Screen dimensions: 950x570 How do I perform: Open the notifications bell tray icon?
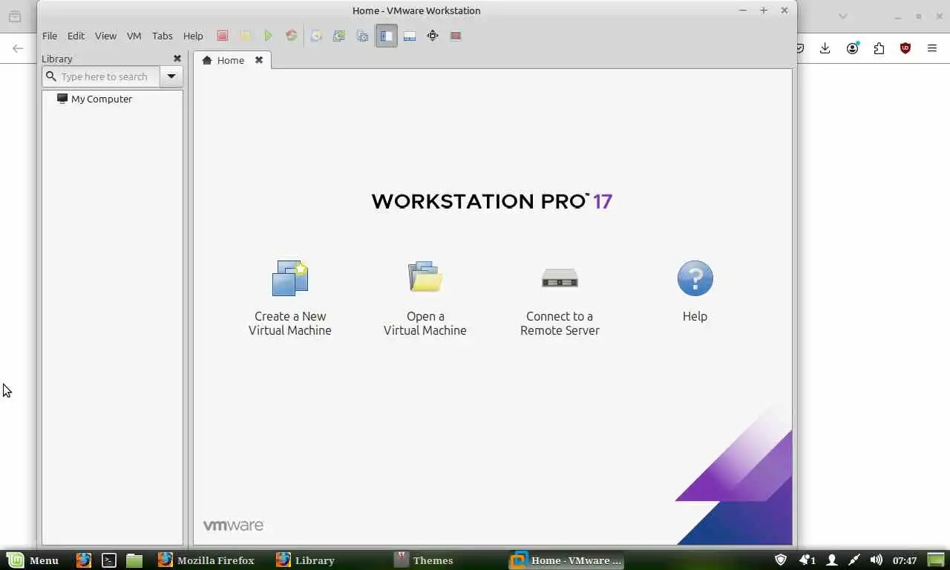tap(807, 560)
